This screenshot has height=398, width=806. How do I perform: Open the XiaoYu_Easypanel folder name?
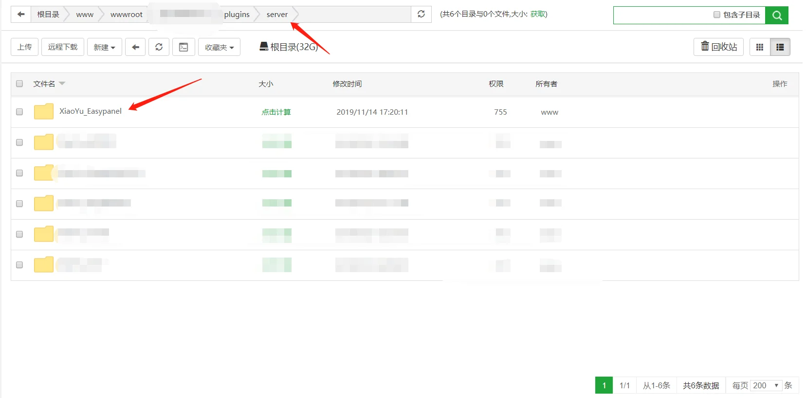(x=91, y=111)
